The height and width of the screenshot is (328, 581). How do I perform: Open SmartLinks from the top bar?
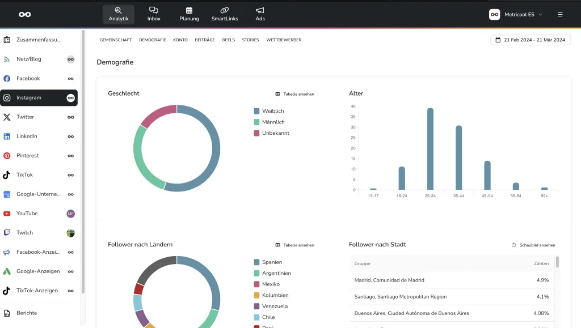(x=225, y=14)
